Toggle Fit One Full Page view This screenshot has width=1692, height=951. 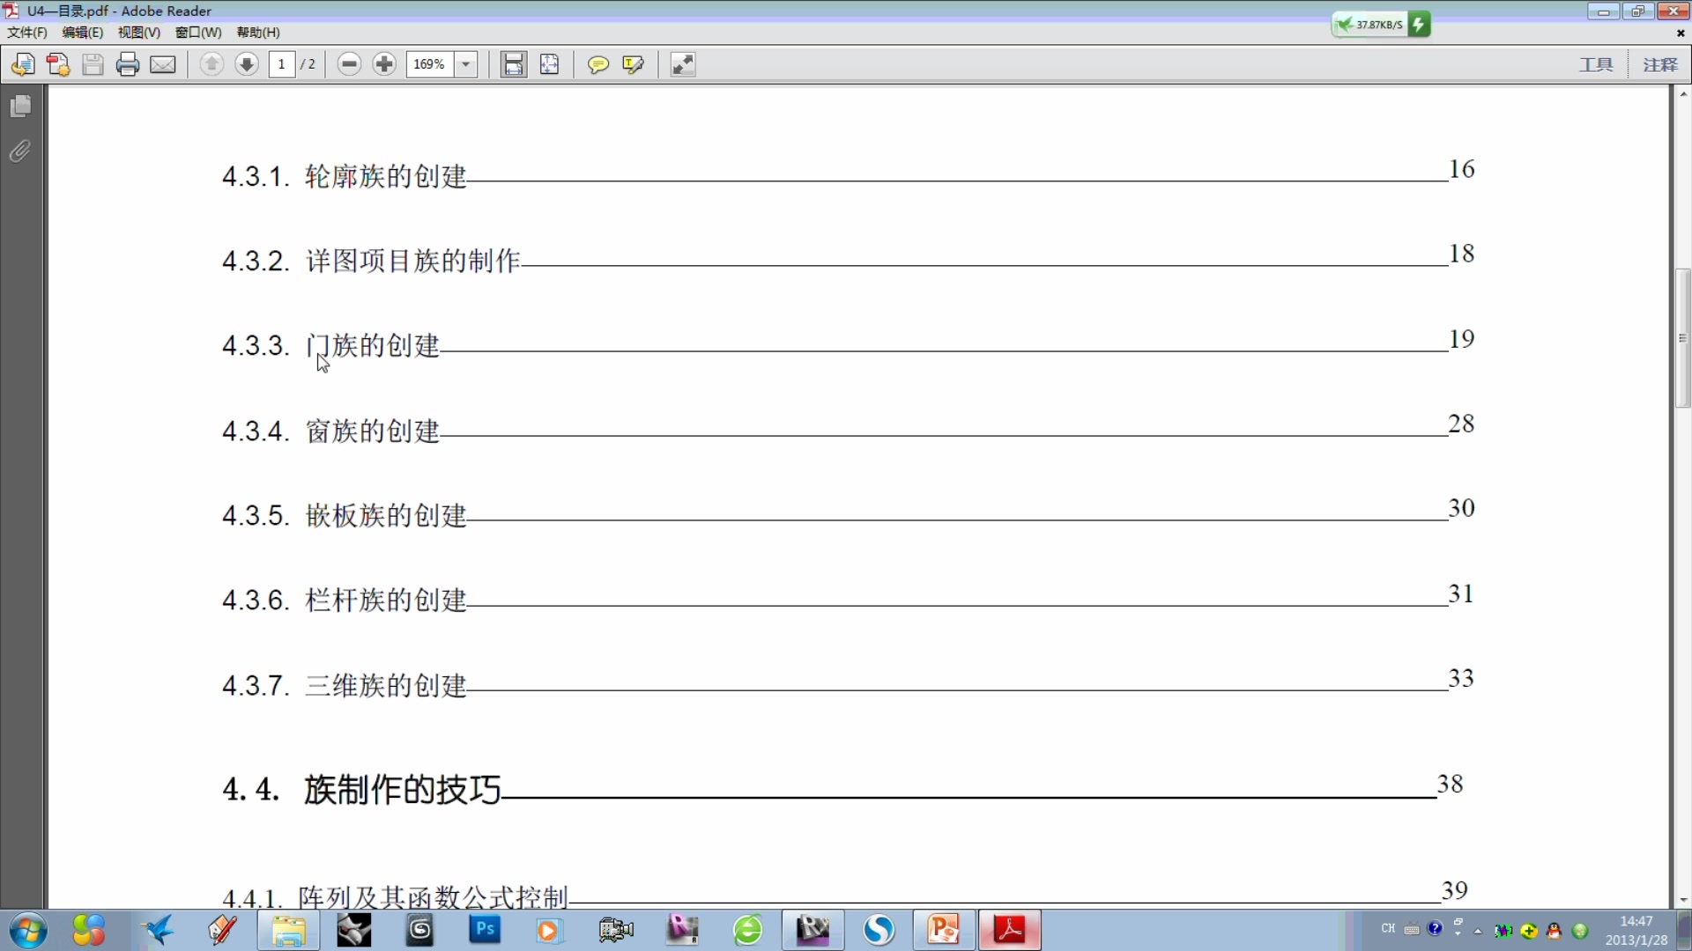(x=549, y=64)
